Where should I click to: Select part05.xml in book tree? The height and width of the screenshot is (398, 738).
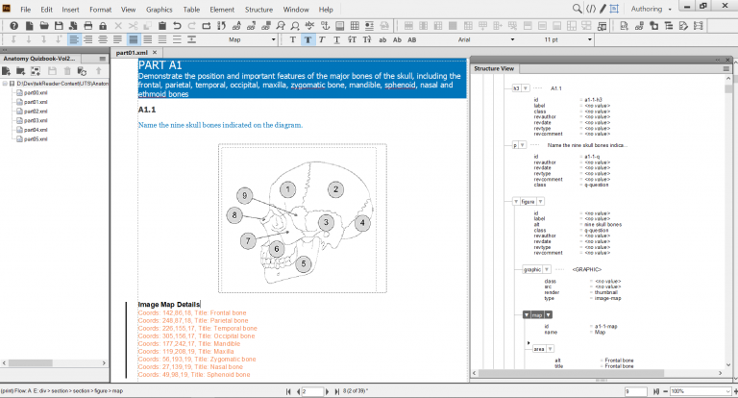36,139
